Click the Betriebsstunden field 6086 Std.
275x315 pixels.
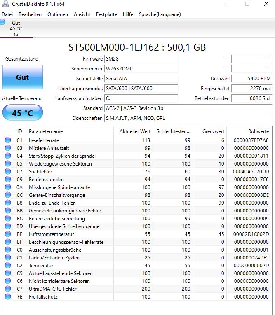tap(251, 98)
